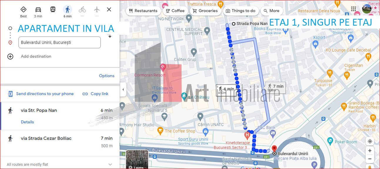The height and width of the screenshot is (169, 380).
Task: Open the Calitek Grup map pin
Action: click(194, 52)
